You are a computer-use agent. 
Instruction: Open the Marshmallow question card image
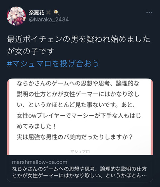coord(80,116)
